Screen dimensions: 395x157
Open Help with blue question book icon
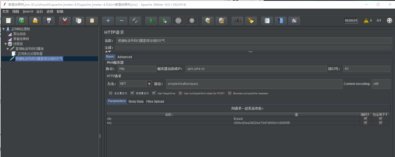pyautogui.click(x=281, y=21)
